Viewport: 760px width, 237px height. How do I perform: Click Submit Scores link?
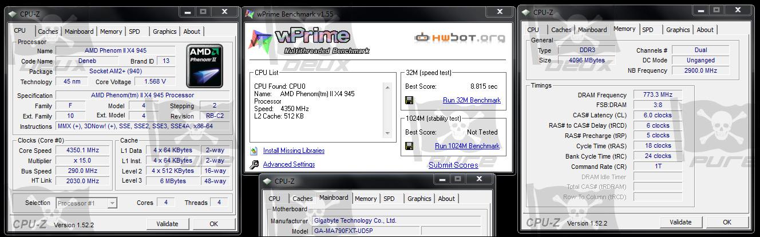click(453, 165)
